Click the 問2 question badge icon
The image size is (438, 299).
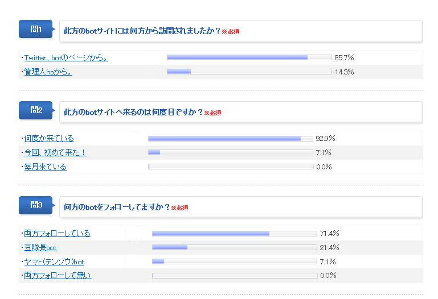pos(35,110)
